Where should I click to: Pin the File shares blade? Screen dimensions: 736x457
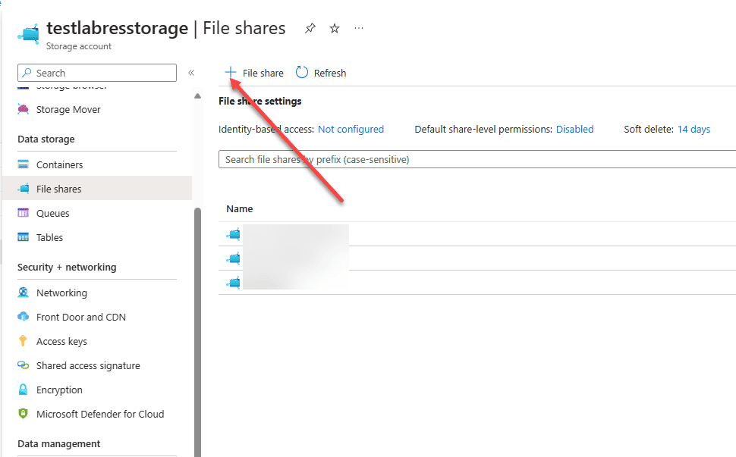point(310,29)
